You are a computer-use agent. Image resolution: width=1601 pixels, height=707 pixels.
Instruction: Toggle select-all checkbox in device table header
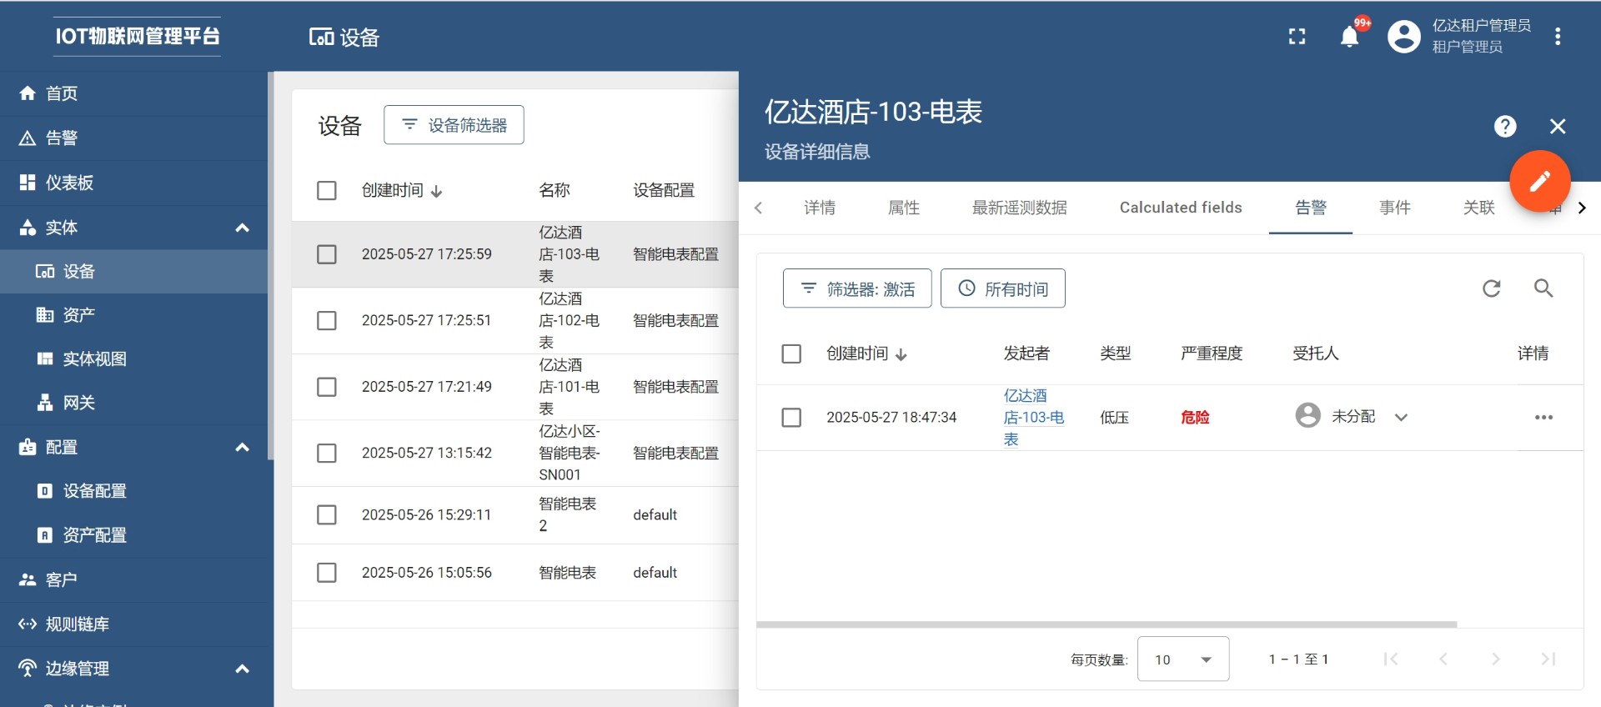pos(327,191)
